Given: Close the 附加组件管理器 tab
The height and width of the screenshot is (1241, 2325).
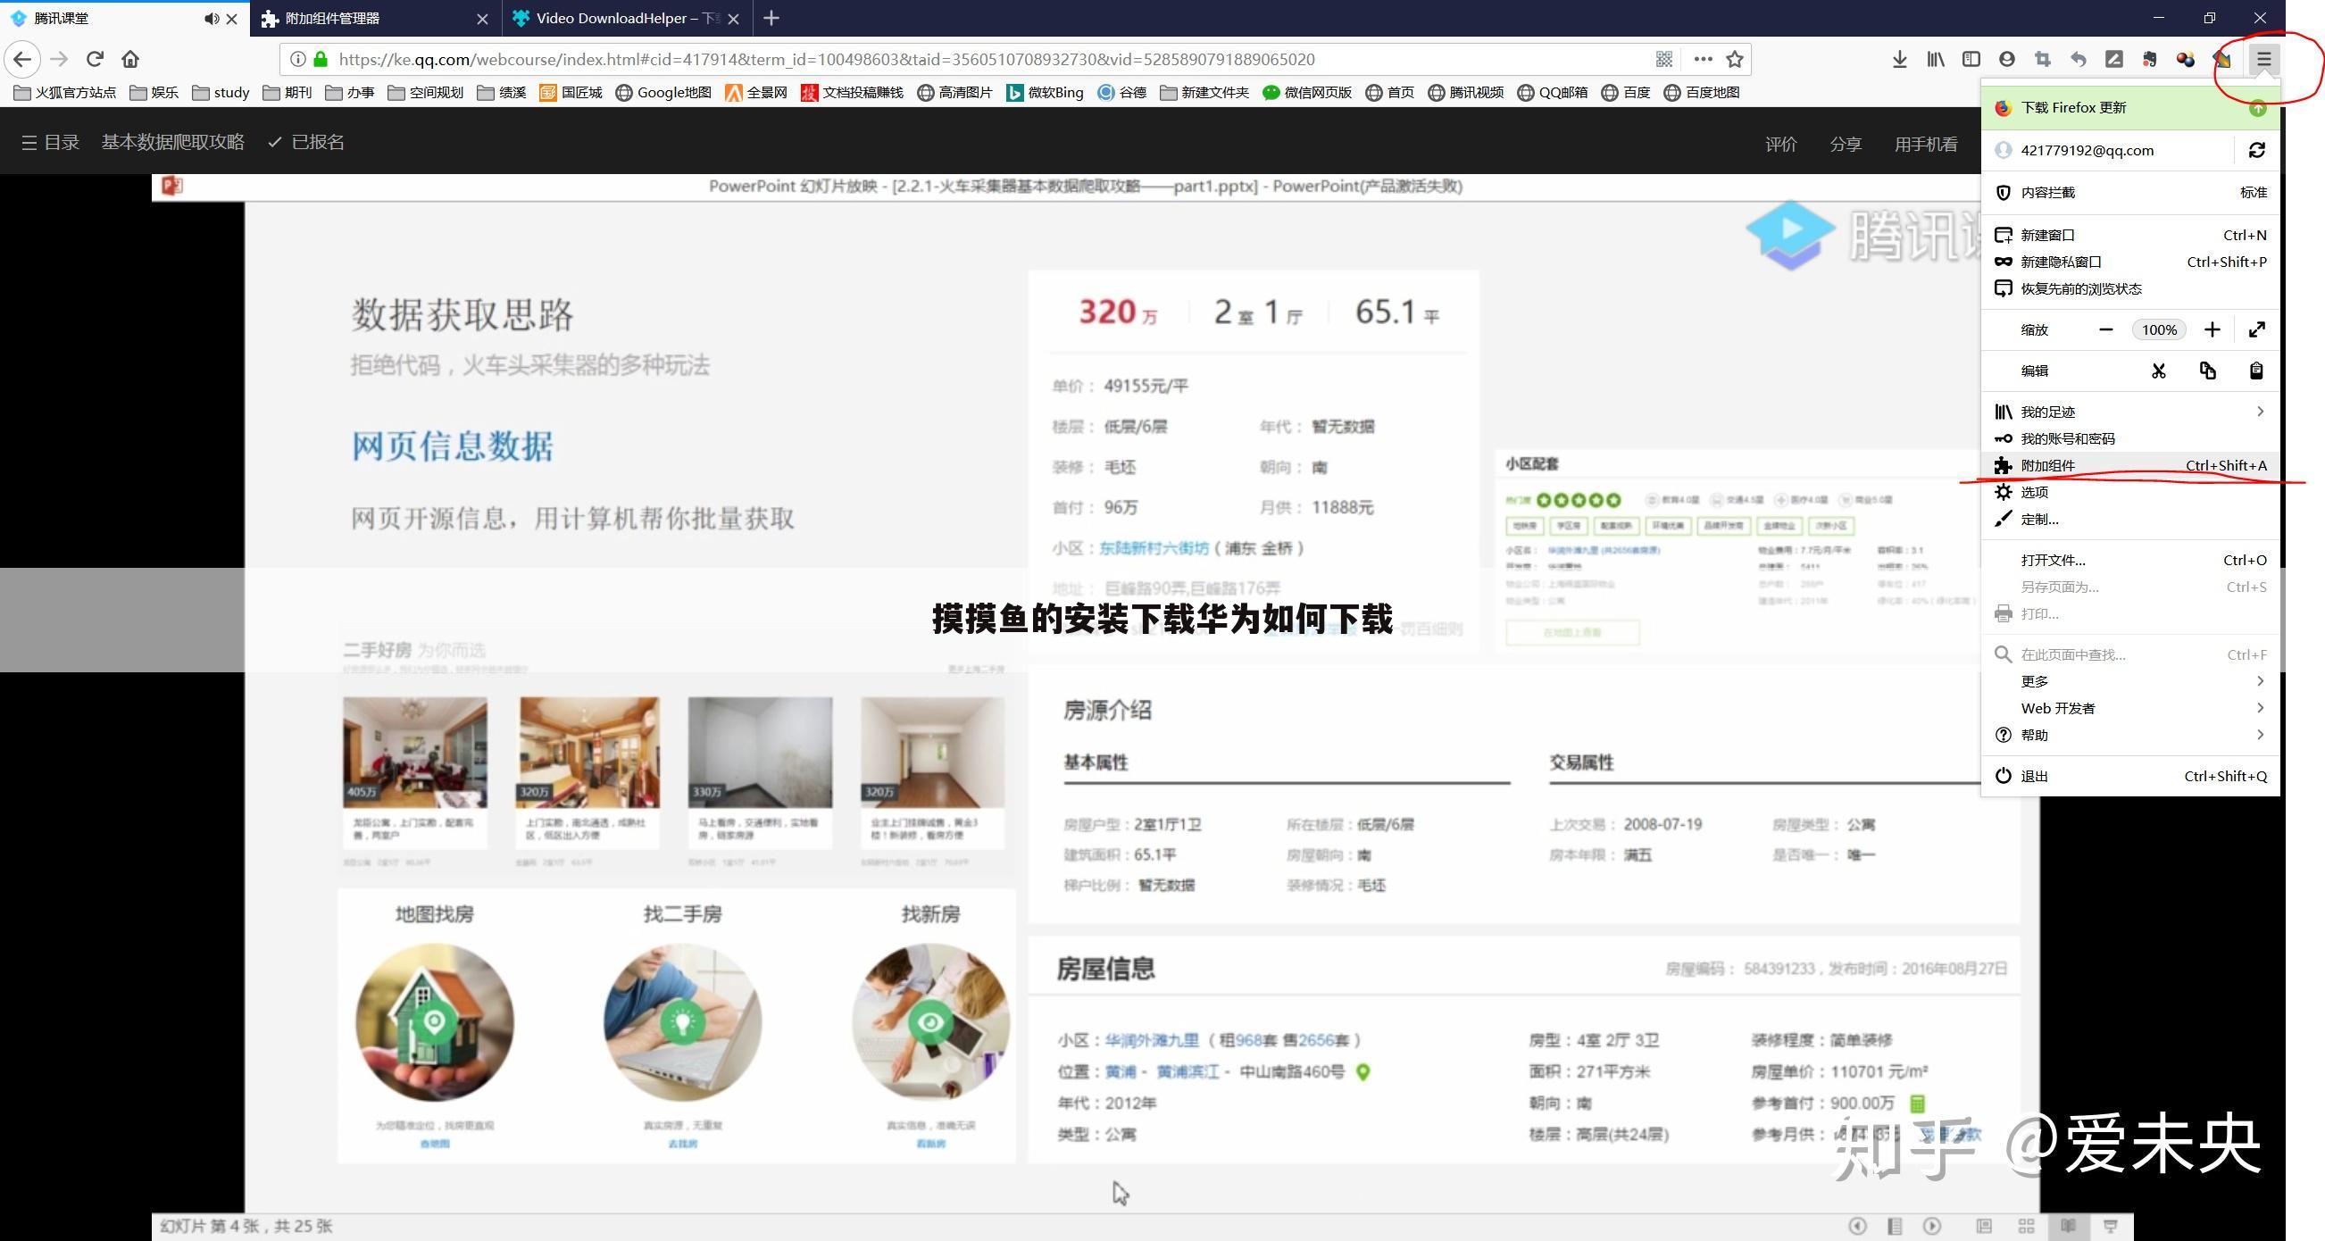Looking at the screenshot, I should [482, 19].
